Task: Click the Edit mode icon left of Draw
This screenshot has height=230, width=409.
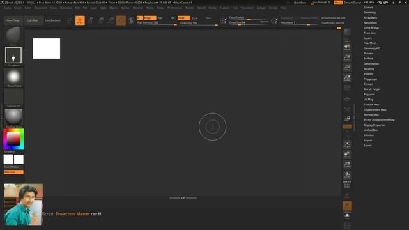Action: [x=70, y=20]
